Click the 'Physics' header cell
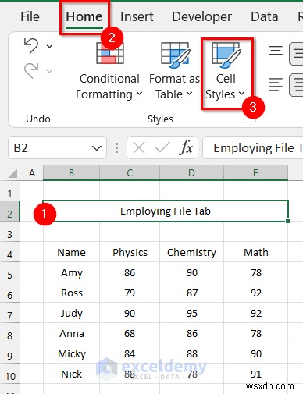 click(x=130, y=252)
